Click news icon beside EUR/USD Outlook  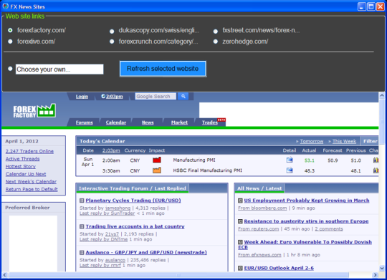pos(240,268)
